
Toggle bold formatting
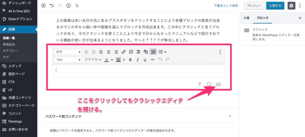point(130,60)
